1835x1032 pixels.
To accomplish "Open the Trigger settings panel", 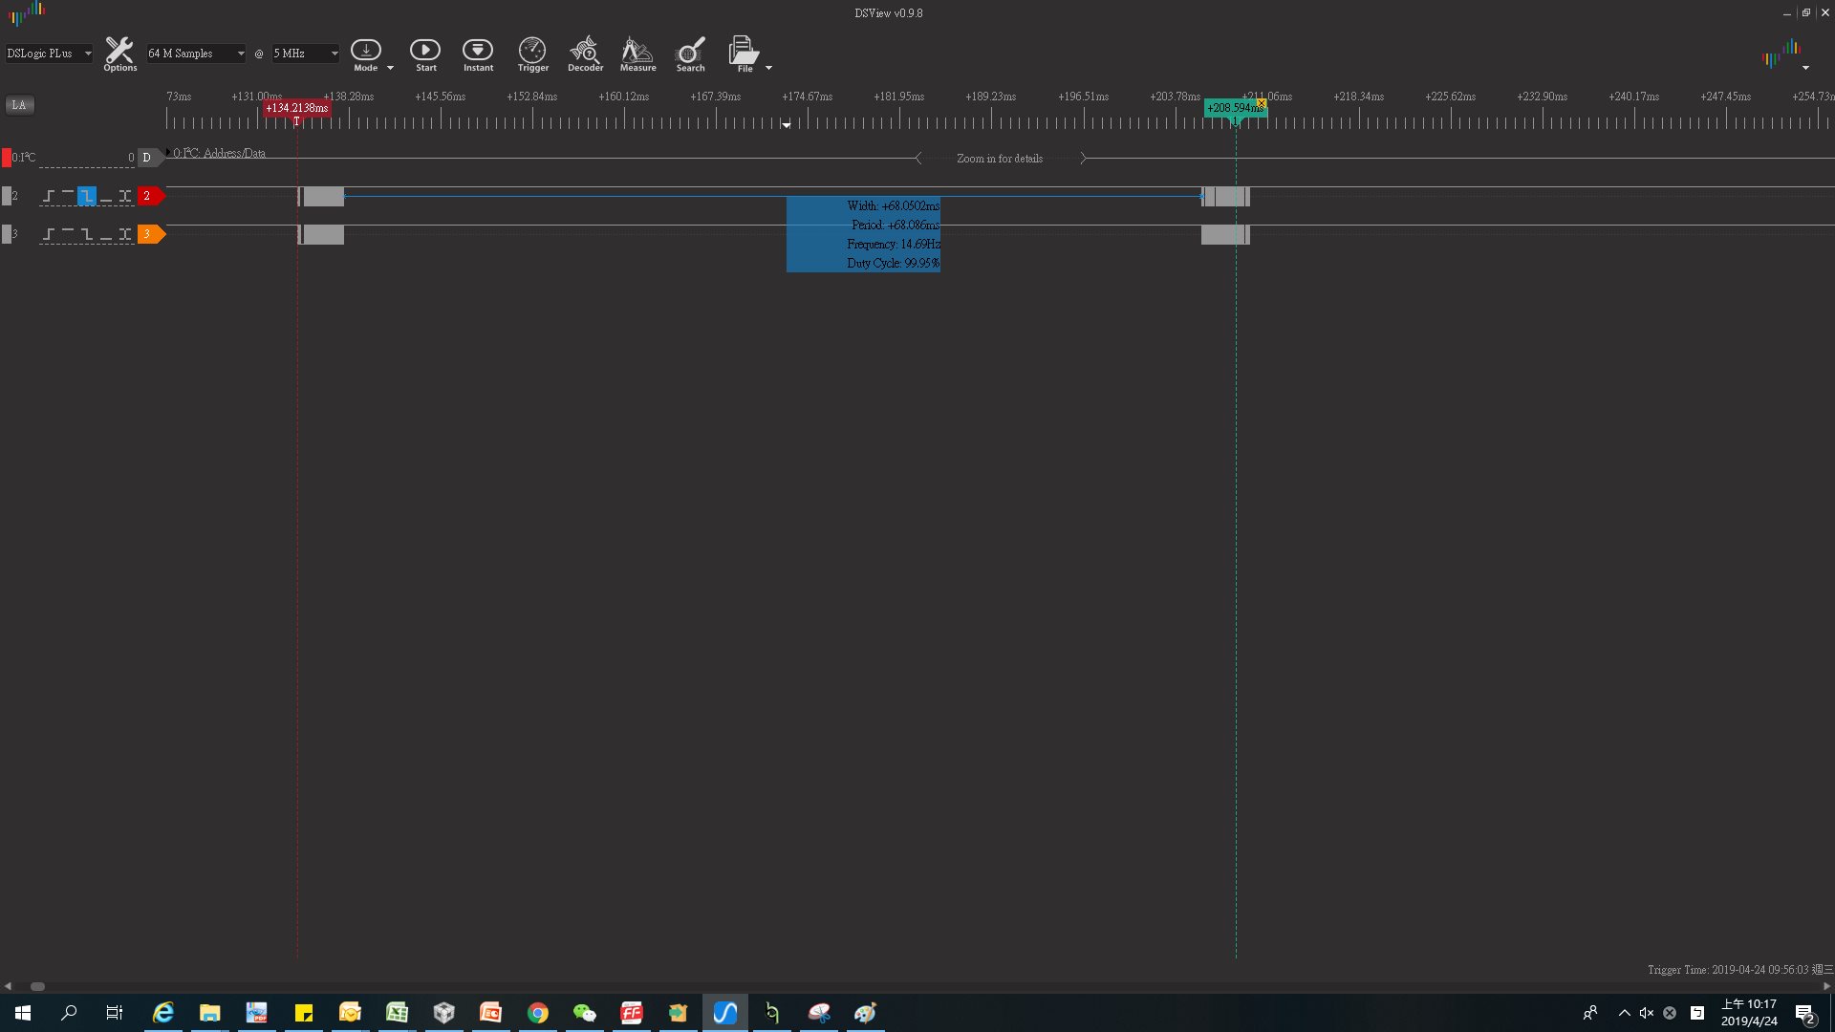I will point(532,54).
